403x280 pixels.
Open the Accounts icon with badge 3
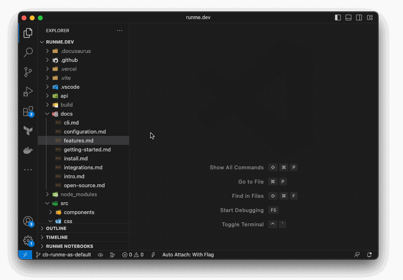tap(28, 221)
